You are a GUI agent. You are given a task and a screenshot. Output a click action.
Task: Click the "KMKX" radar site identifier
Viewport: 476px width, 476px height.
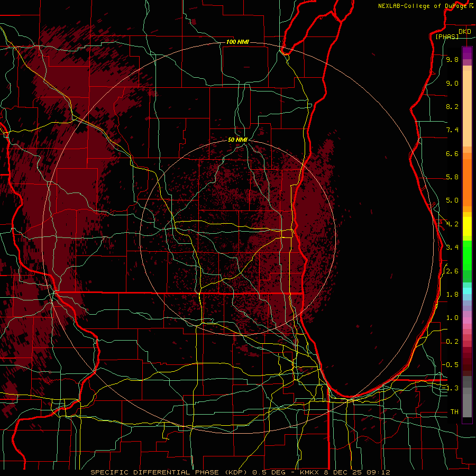310,472
